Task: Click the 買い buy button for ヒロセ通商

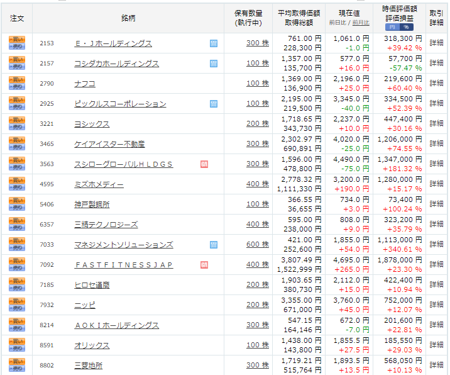Action: (17, 281)
